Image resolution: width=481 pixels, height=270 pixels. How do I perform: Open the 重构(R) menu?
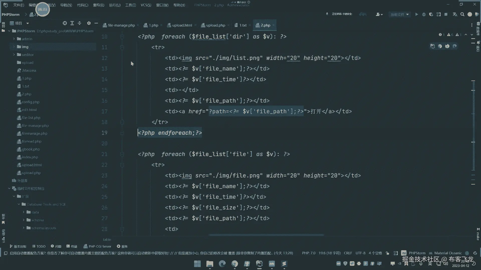98,5
